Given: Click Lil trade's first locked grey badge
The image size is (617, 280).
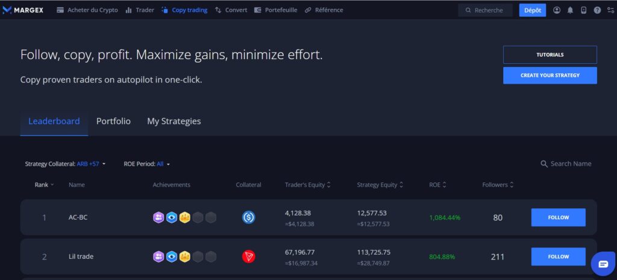Looking at the screenshot, I should pyautogui.click(x=198, y=257).
